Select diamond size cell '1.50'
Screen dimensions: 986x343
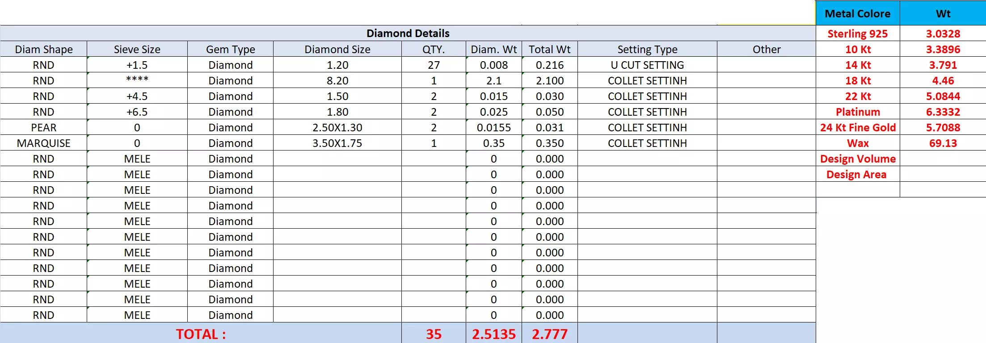pos(337,96)
